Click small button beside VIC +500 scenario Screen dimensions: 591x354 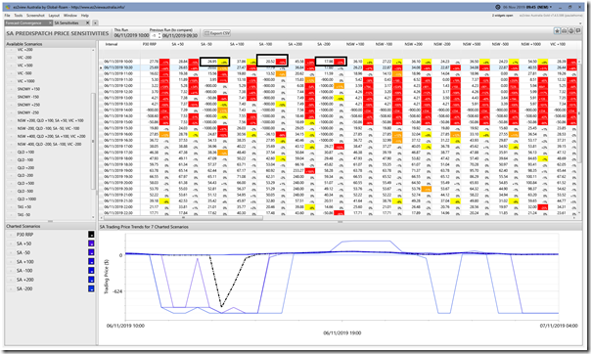click(11, 66)
